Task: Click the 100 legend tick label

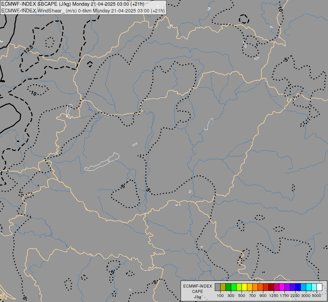Action: tap(220, 296)
